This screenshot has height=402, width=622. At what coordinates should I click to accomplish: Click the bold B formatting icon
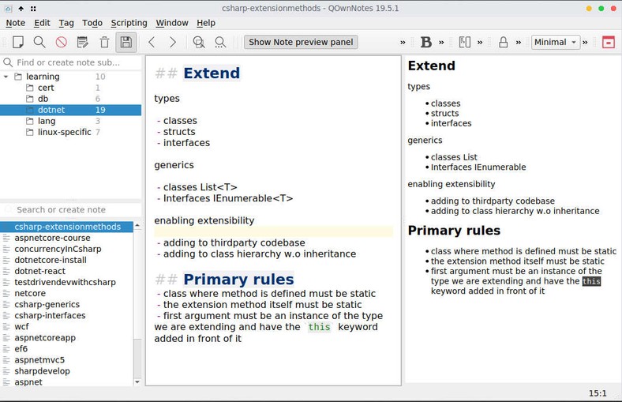[x=426, y=42]
